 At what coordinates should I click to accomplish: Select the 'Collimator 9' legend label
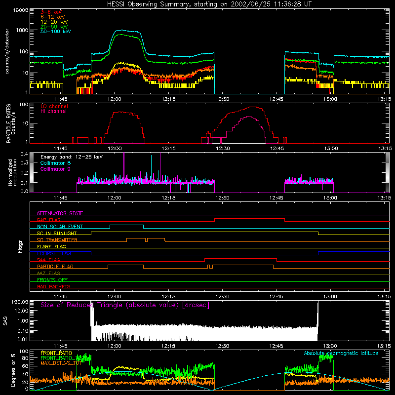[55, 169]
